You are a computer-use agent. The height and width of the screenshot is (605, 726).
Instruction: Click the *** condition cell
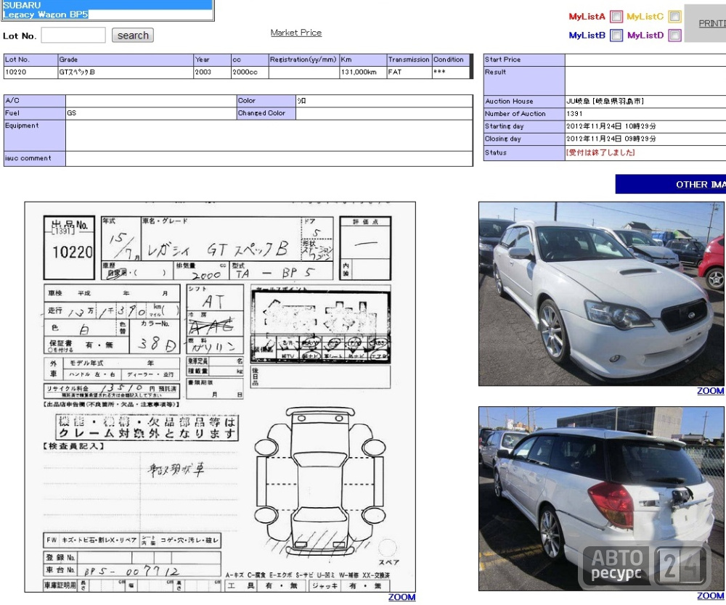(451, 72)
